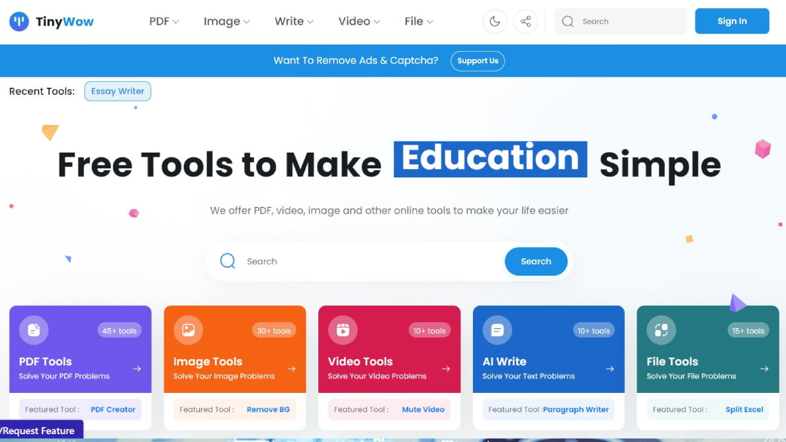Open the Video menu in navigation
This screenshot has width=786, height=442.
tap(359, 22)
